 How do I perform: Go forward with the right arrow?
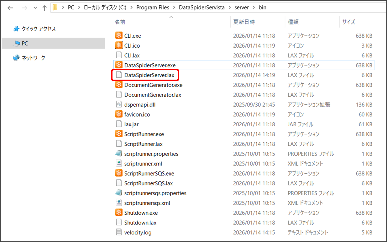24,8
